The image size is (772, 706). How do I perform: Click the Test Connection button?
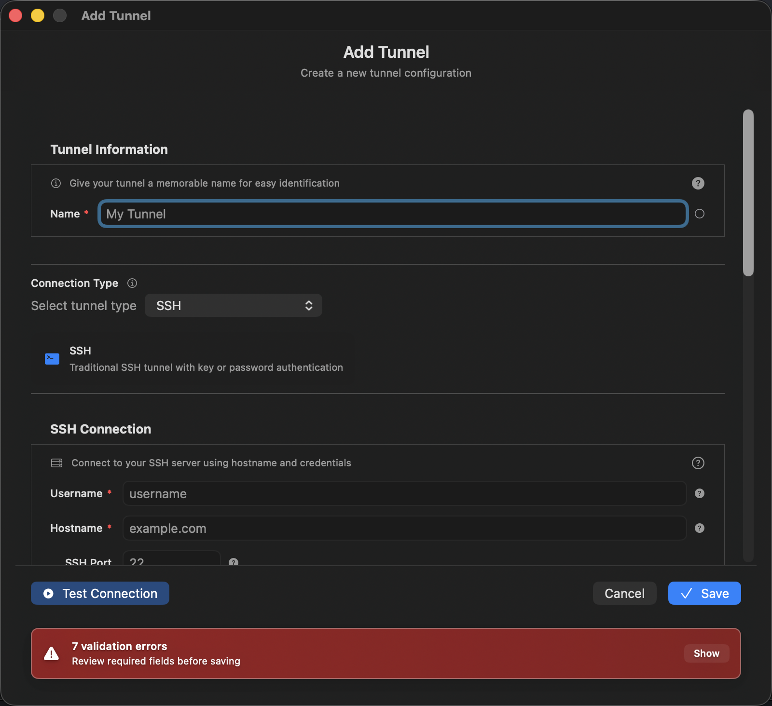(100, 593)
